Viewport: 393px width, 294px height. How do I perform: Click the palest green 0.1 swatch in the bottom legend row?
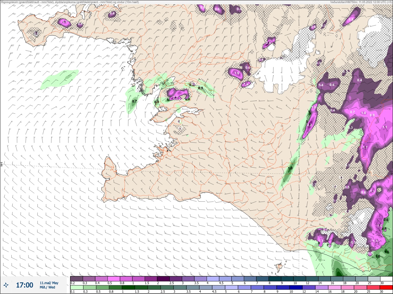point(76,288)
